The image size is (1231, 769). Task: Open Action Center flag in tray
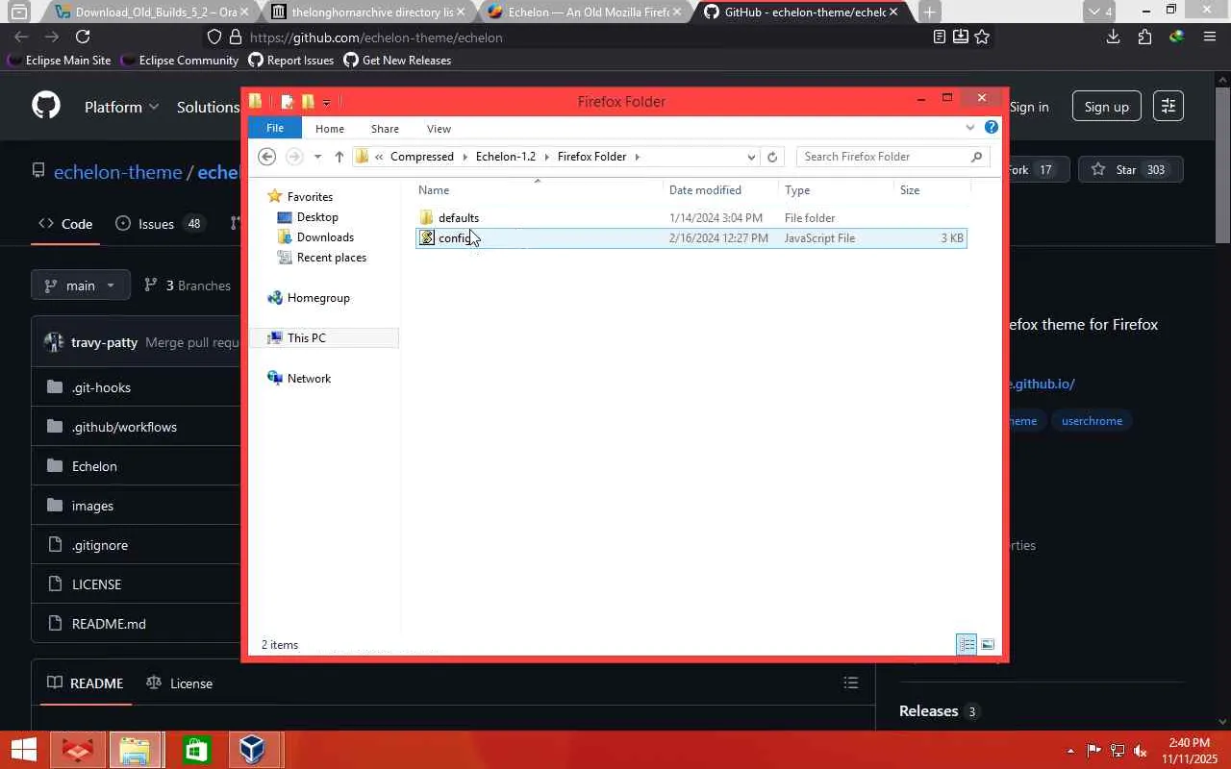(1094, 750)
